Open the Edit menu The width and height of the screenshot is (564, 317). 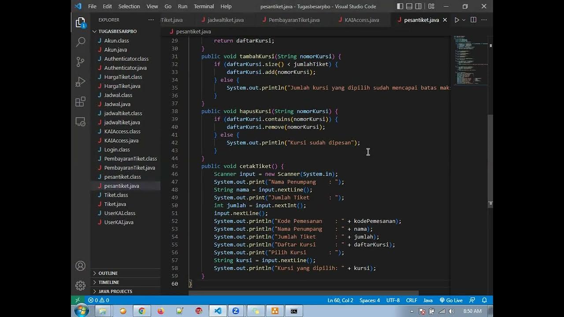[107, 6]
